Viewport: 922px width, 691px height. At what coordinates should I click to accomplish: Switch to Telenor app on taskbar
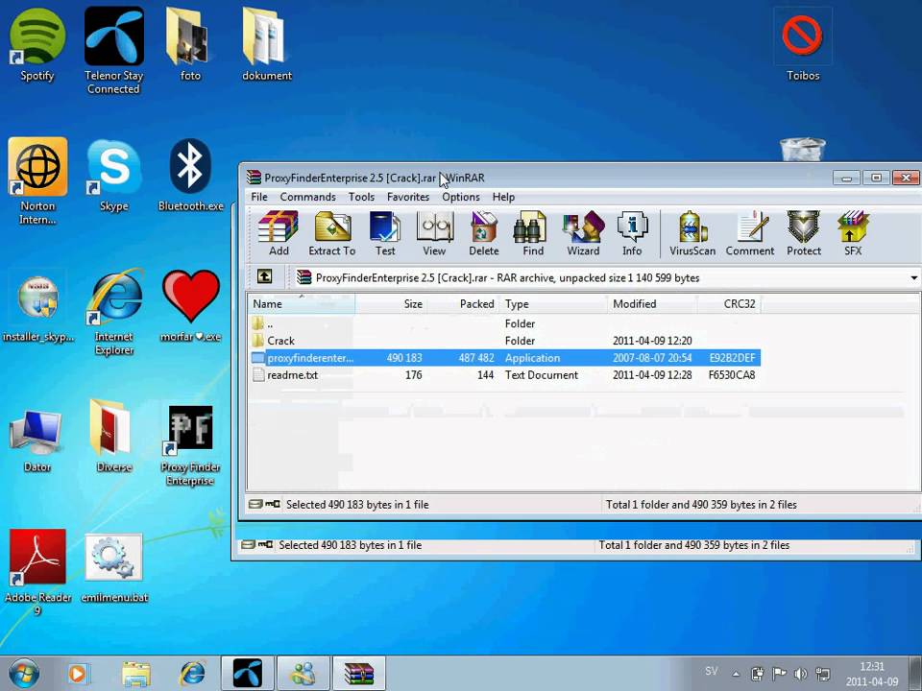(248, 674)
